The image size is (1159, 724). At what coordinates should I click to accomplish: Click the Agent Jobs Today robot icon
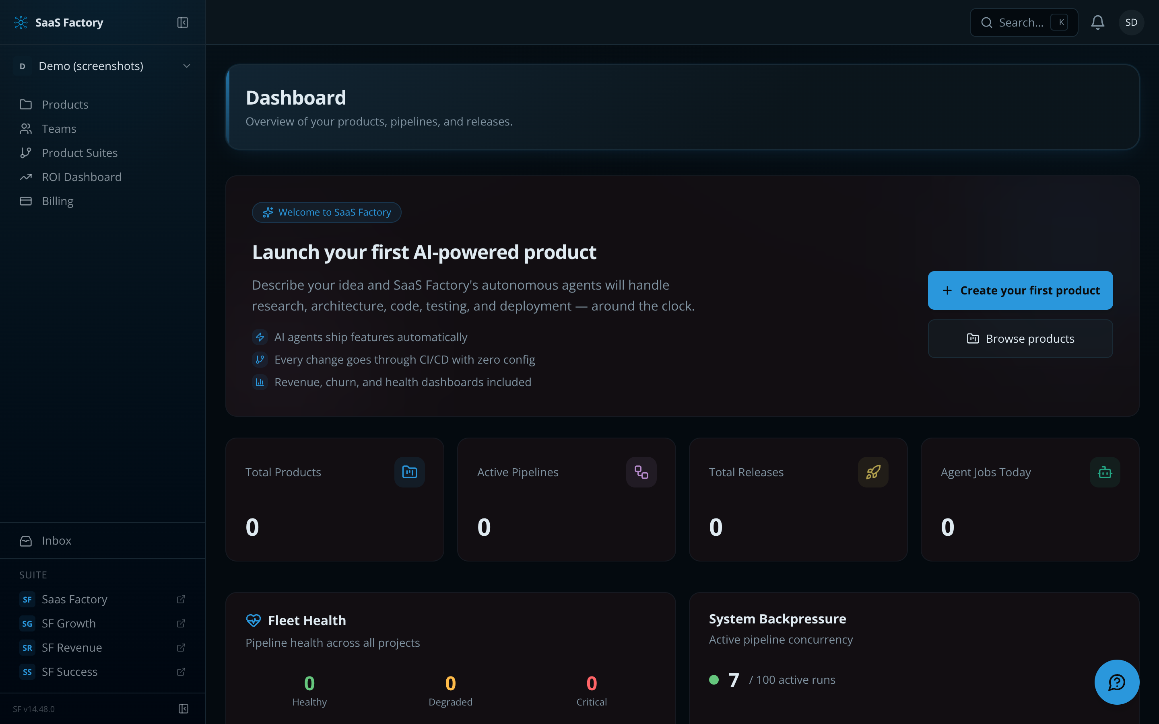click(x=1105, y=472)
